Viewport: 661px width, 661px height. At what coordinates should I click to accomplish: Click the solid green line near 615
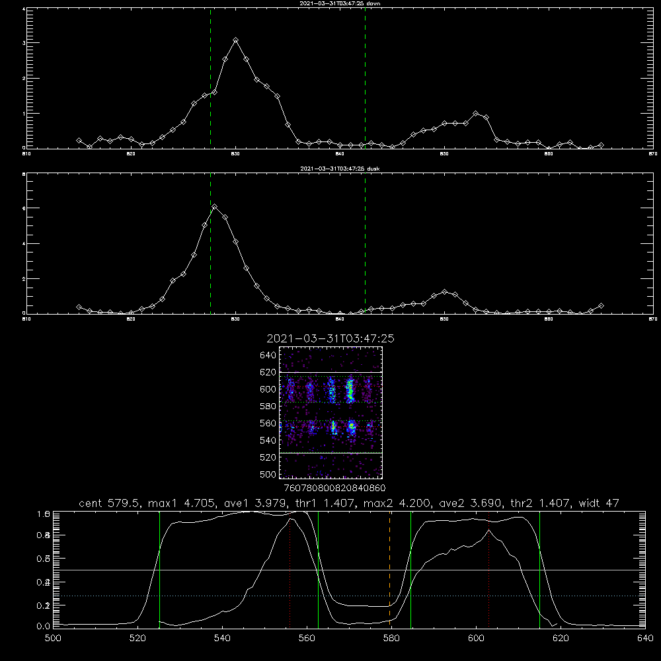[x=539, y=569]
